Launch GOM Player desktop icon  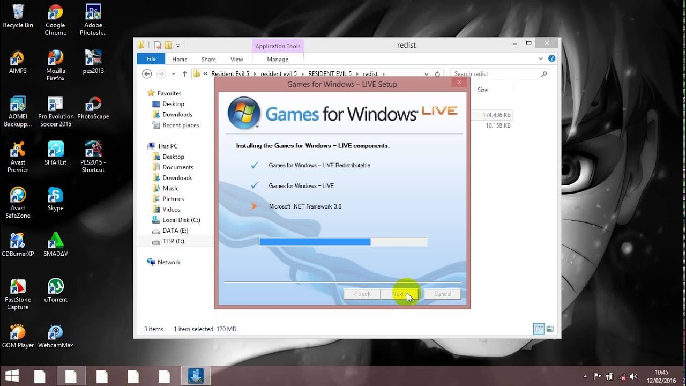[18, 336]
